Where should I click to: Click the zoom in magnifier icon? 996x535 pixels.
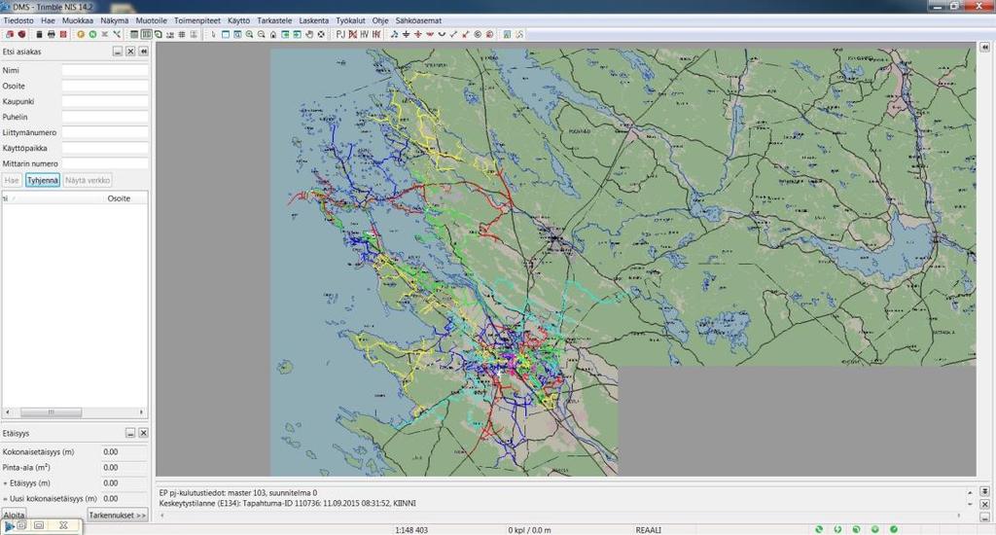pos(249,34)
